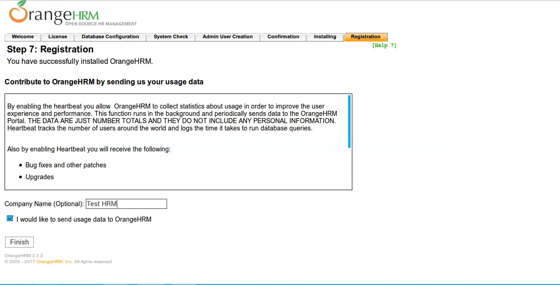The width and height of the screenshot is (560, 285).
Task: Click the Registration tab
Action: tap(366, 37)
